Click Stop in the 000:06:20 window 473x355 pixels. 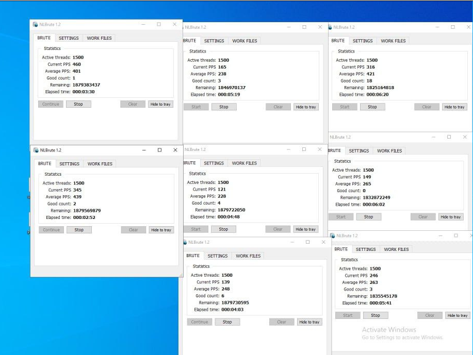click(372, 107)
